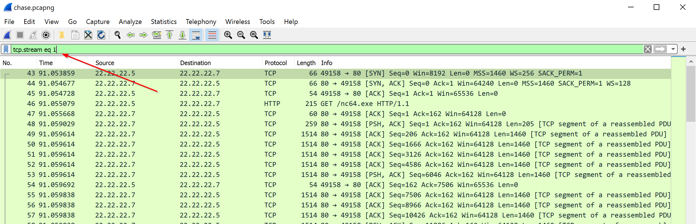Open the Go menu

(x=72, y=22)
